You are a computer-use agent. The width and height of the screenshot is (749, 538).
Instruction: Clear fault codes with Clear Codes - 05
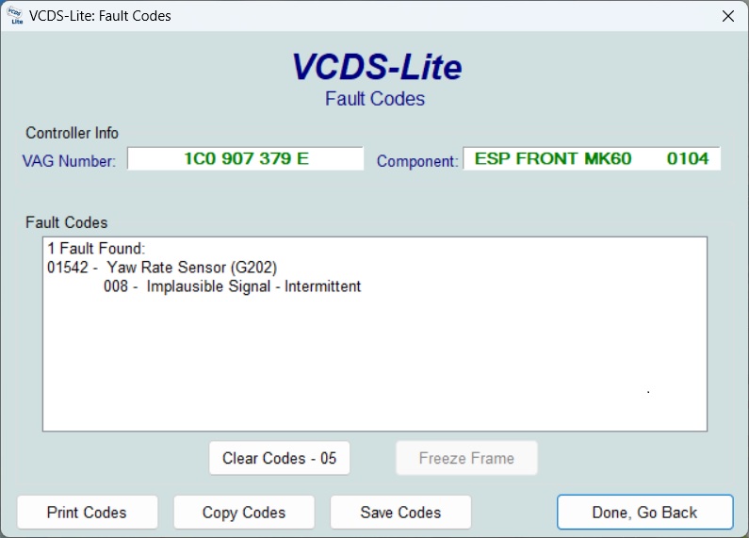tap(280, 458)
